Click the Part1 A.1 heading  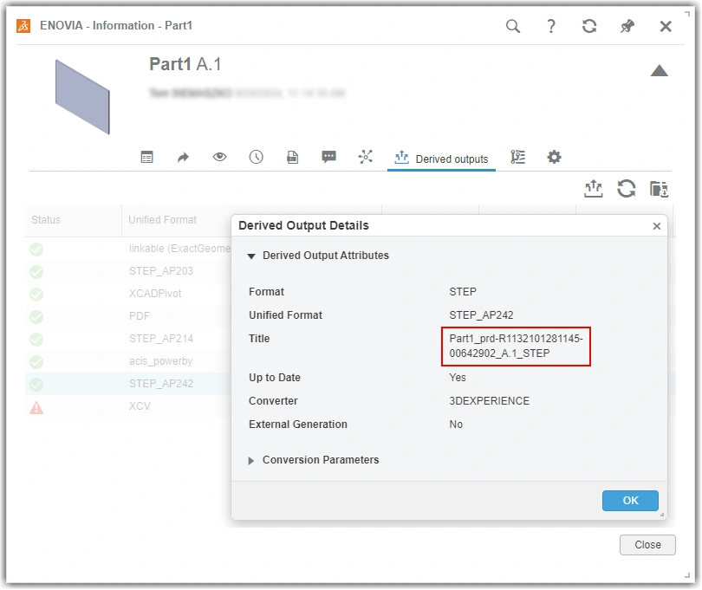coord(185,64)
